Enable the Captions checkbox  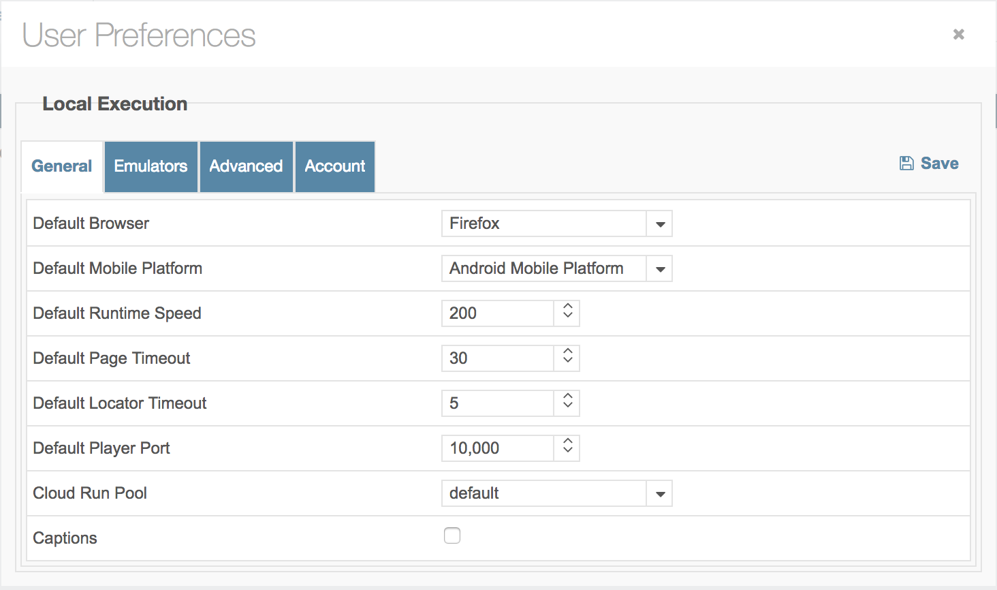pyautogui.click(x=452, y=536)
